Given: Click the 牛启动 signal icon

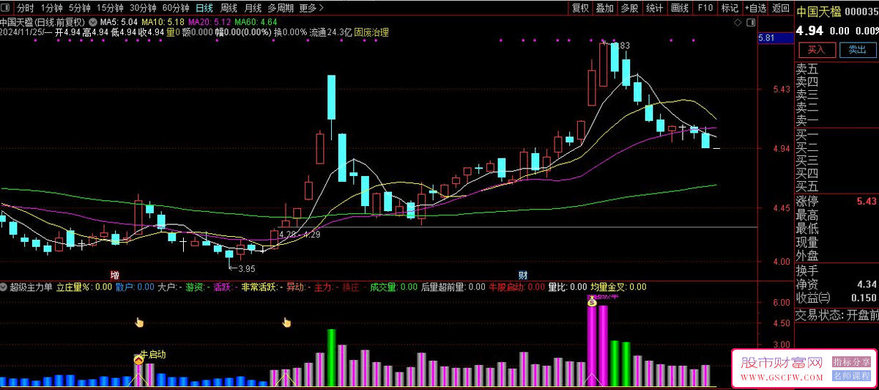Looking at the screenshot, I should pyautogui.click(x=138, y=359).
